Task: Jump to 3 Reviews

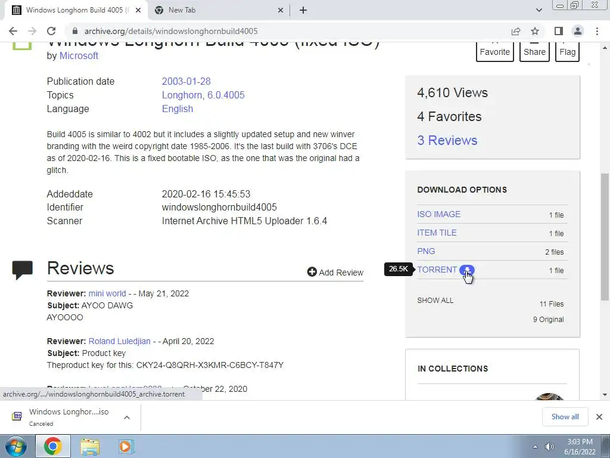Action: pyautogui.click(x=447, y=140)
